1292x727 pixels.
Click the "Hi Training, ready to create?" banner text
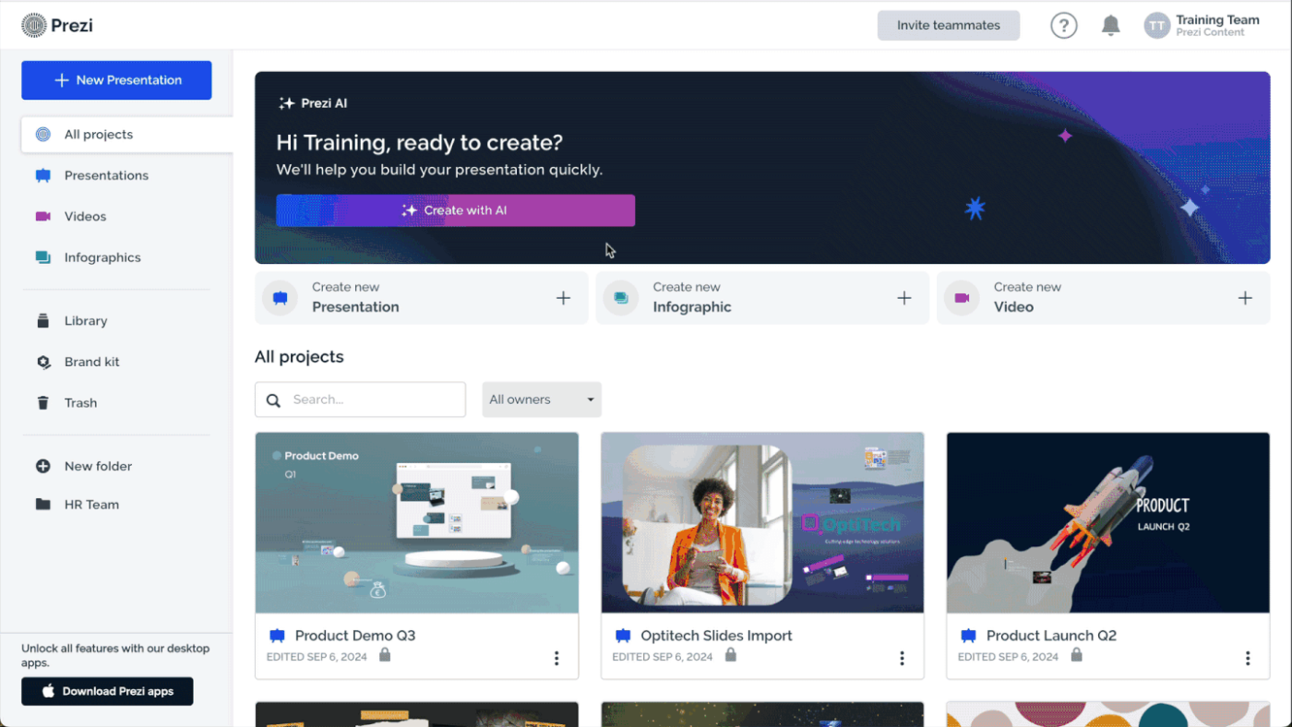coord(419,143)
